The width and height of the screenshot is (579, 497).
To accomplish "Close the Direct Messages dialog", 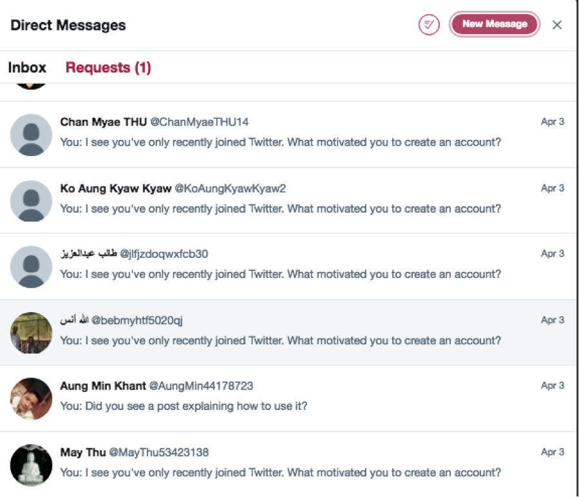I will (557, 24).
